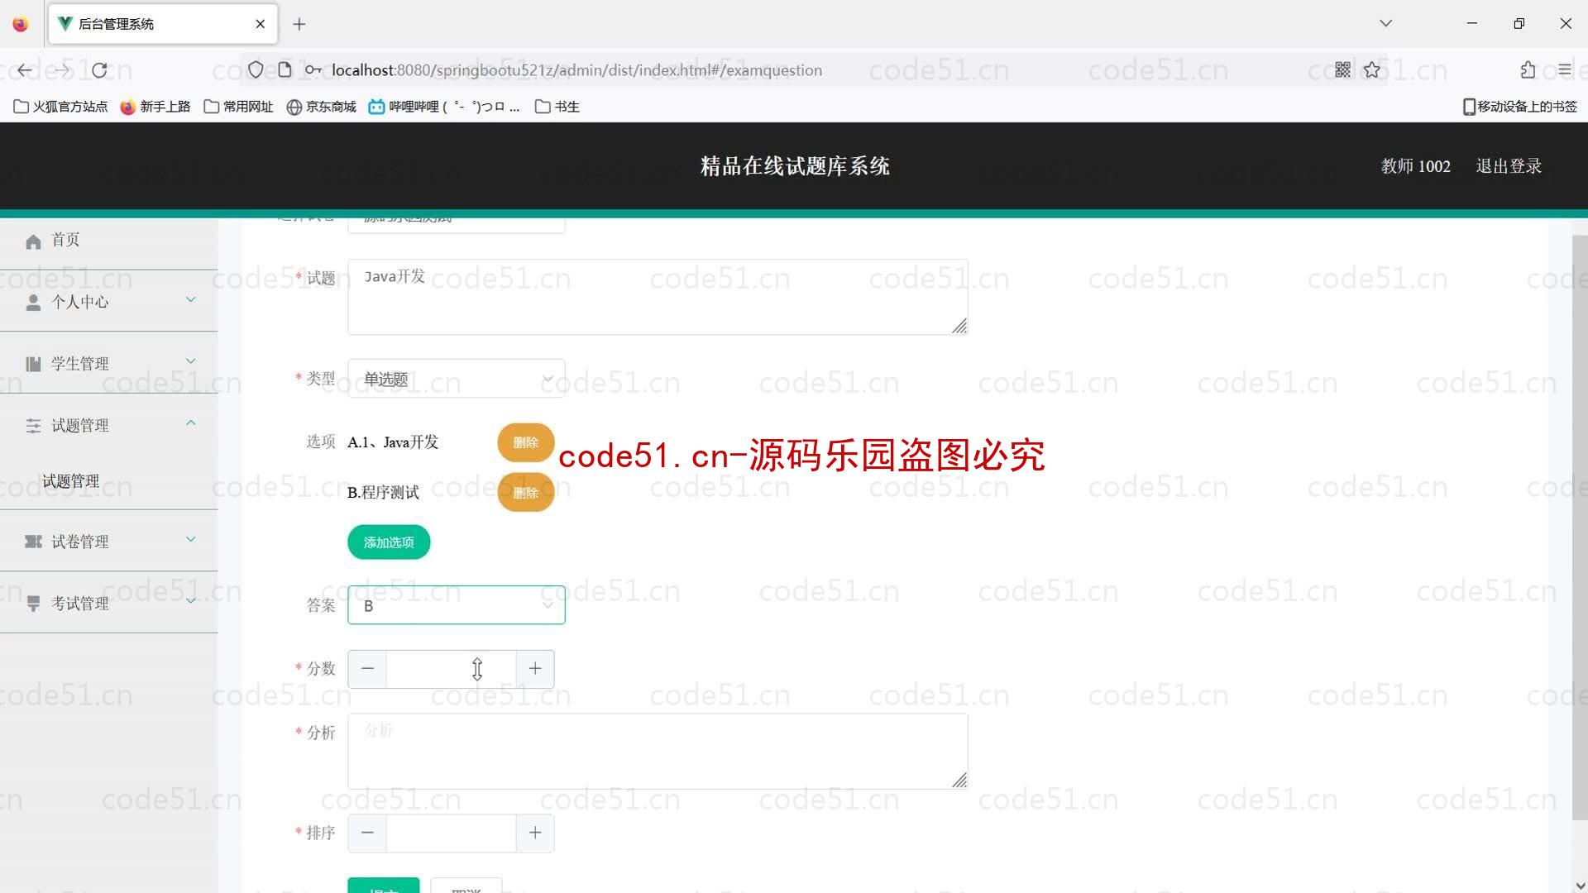The width and height of the screenshot is (1588, 893).
Task: Open the 类型 dropdown showing 单选题
Action: 457,379
